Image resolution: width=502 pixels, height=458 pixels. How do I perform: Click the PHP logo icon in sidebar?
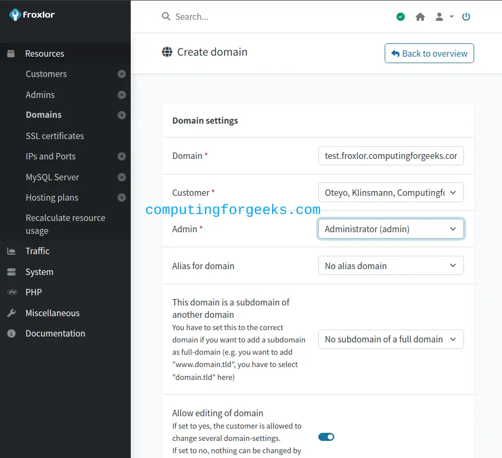click(12, 292)
